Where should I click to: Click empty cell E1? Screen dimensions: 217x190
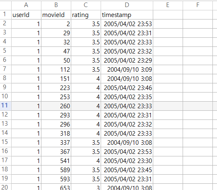point(168,15)
